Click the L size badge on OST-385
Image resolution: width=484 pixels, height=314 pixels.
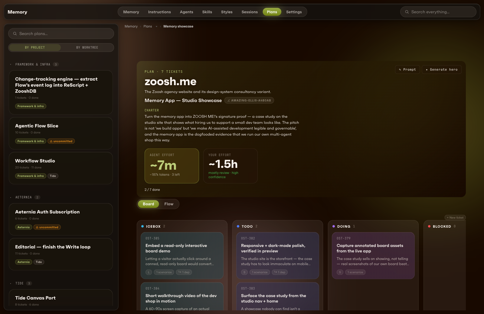(149, 272)
